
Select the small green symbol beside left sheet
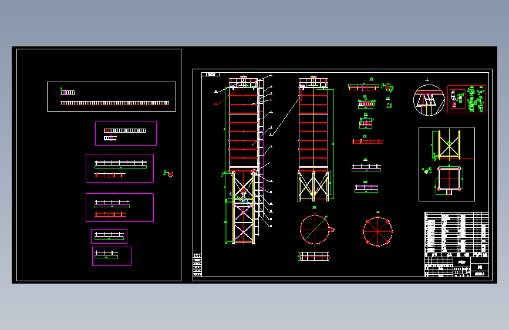tap(168, 174)
